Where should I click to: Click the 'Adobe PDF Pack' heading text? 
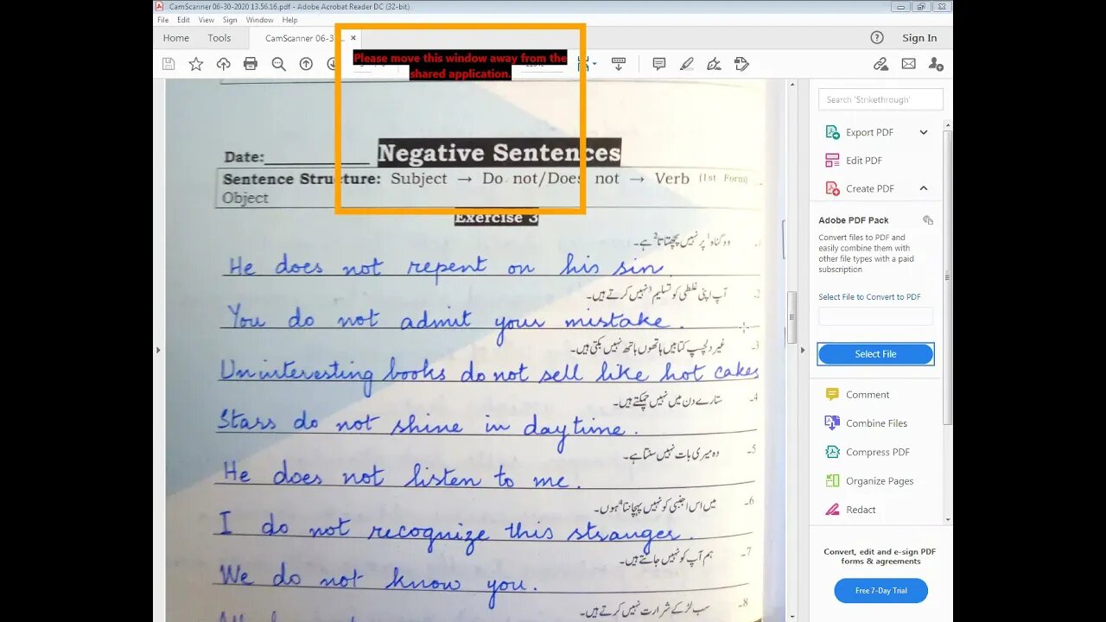853,220
